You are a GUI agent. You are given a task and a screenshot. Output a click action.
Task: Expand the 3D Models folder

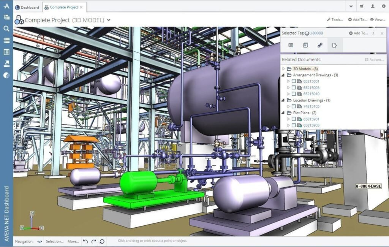coord(283,68)
